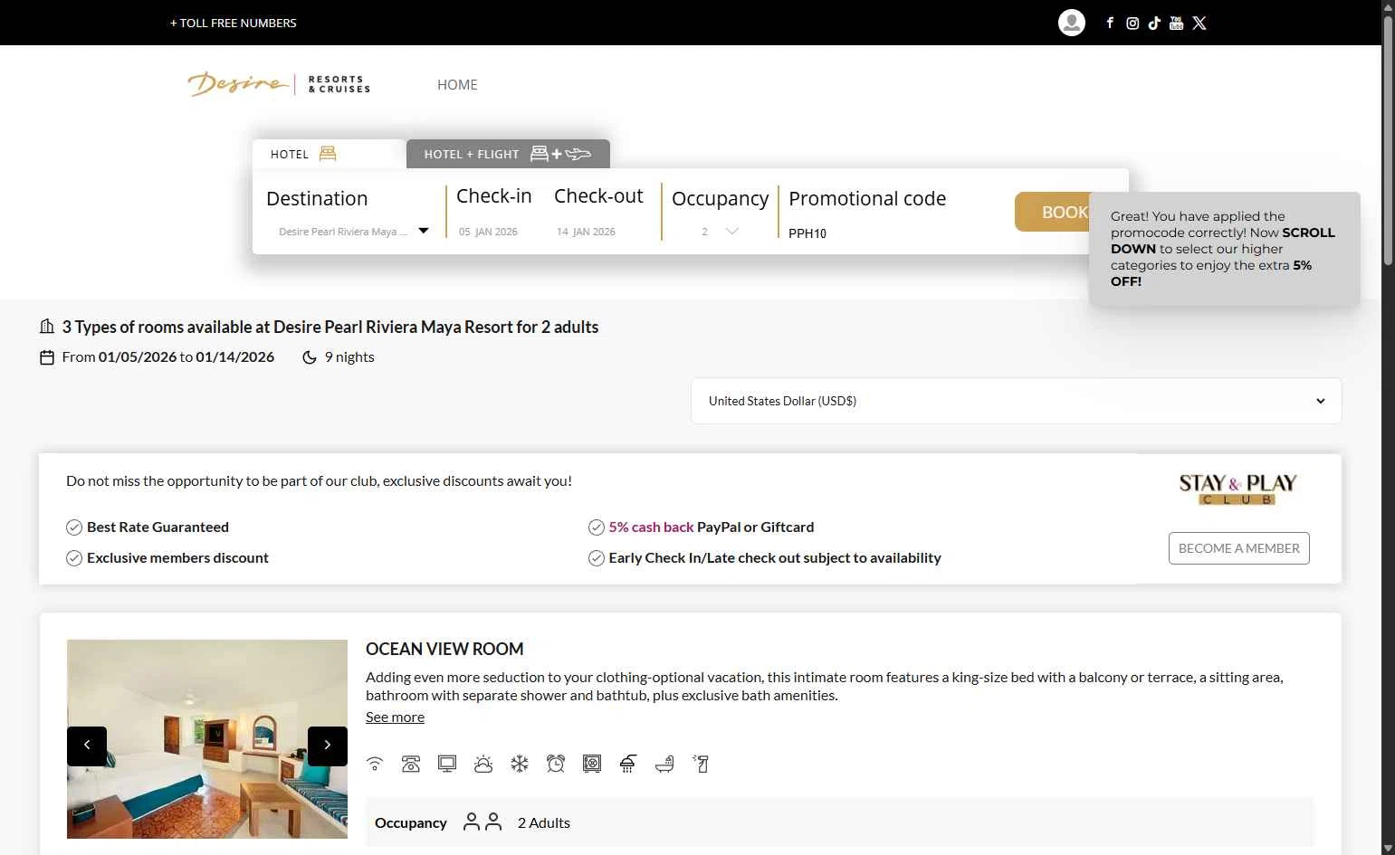
Task: Click the moon icon beside 9 nights
Action: (309, 357)
